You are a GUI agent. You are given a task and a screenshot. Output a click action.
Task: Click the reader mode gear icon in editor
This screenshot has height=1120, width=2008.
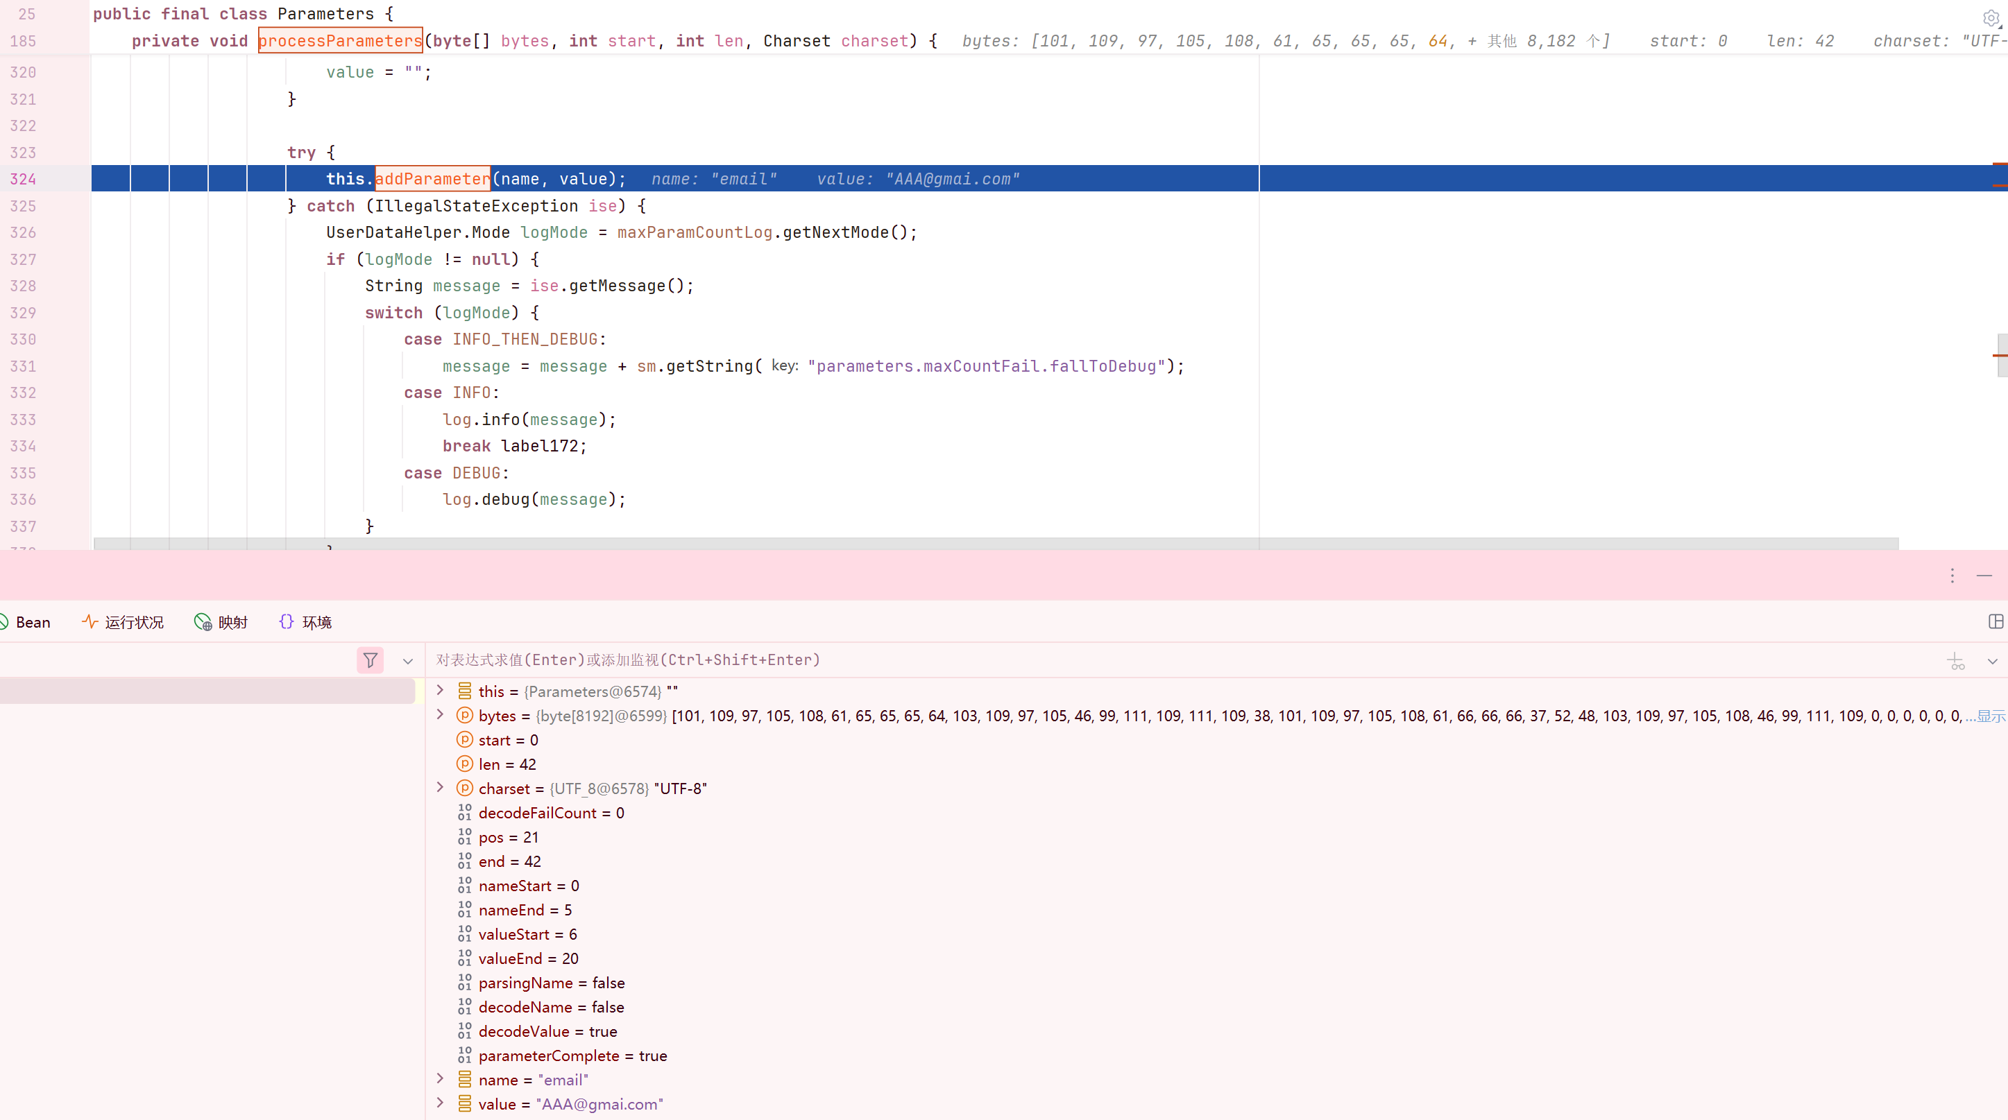point(1991,17)
